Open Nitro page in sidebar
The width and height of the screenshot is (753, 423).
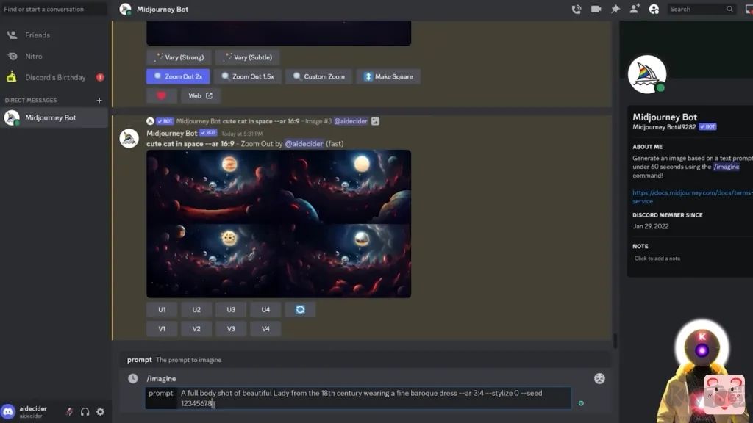point(34,56)
